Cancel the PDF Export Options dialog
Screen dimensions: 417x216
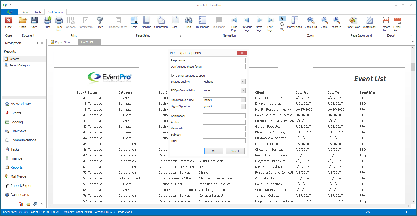pos(235,151)
